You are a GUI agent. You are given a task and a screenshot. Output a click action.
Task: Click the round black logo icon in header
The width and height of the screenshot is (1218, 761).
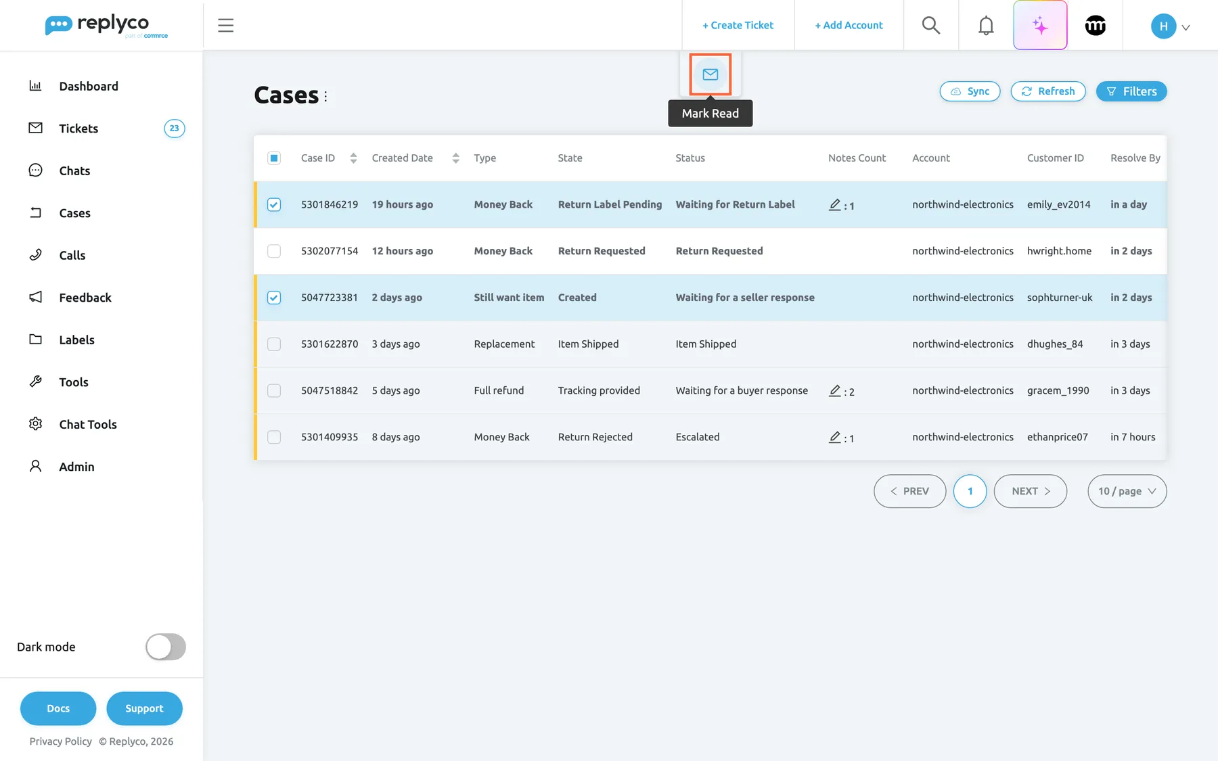click(x=1095, y=26)
